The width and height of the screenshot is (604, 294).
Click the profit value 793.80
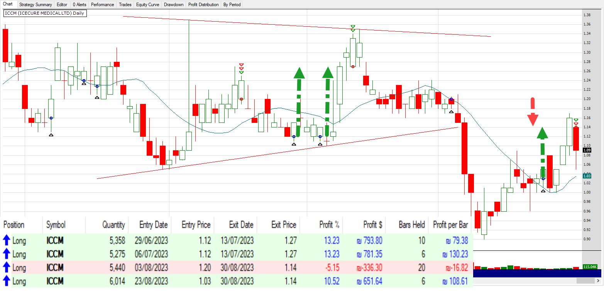pyautogui.click(x=369, y=241)
